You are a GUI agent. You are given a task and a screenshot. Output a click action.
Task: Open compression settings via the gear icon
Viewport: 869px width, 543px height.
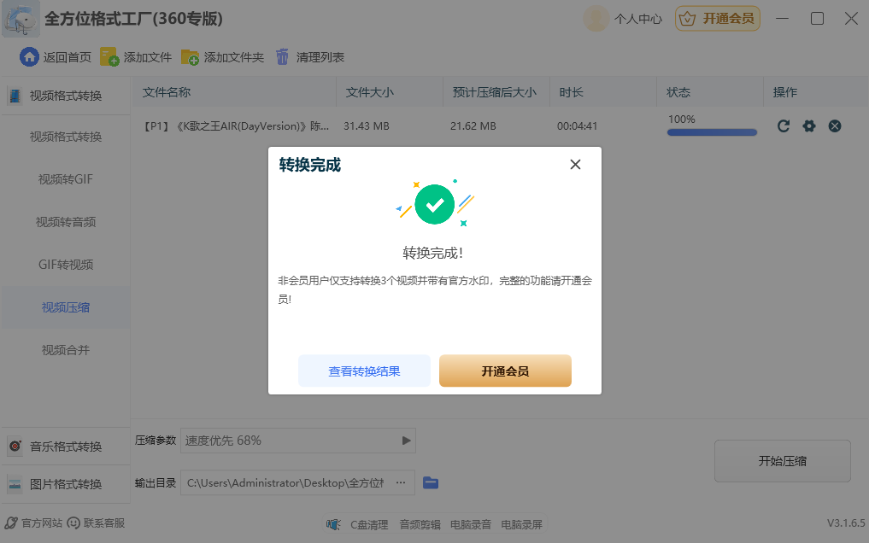pos(808,126)
